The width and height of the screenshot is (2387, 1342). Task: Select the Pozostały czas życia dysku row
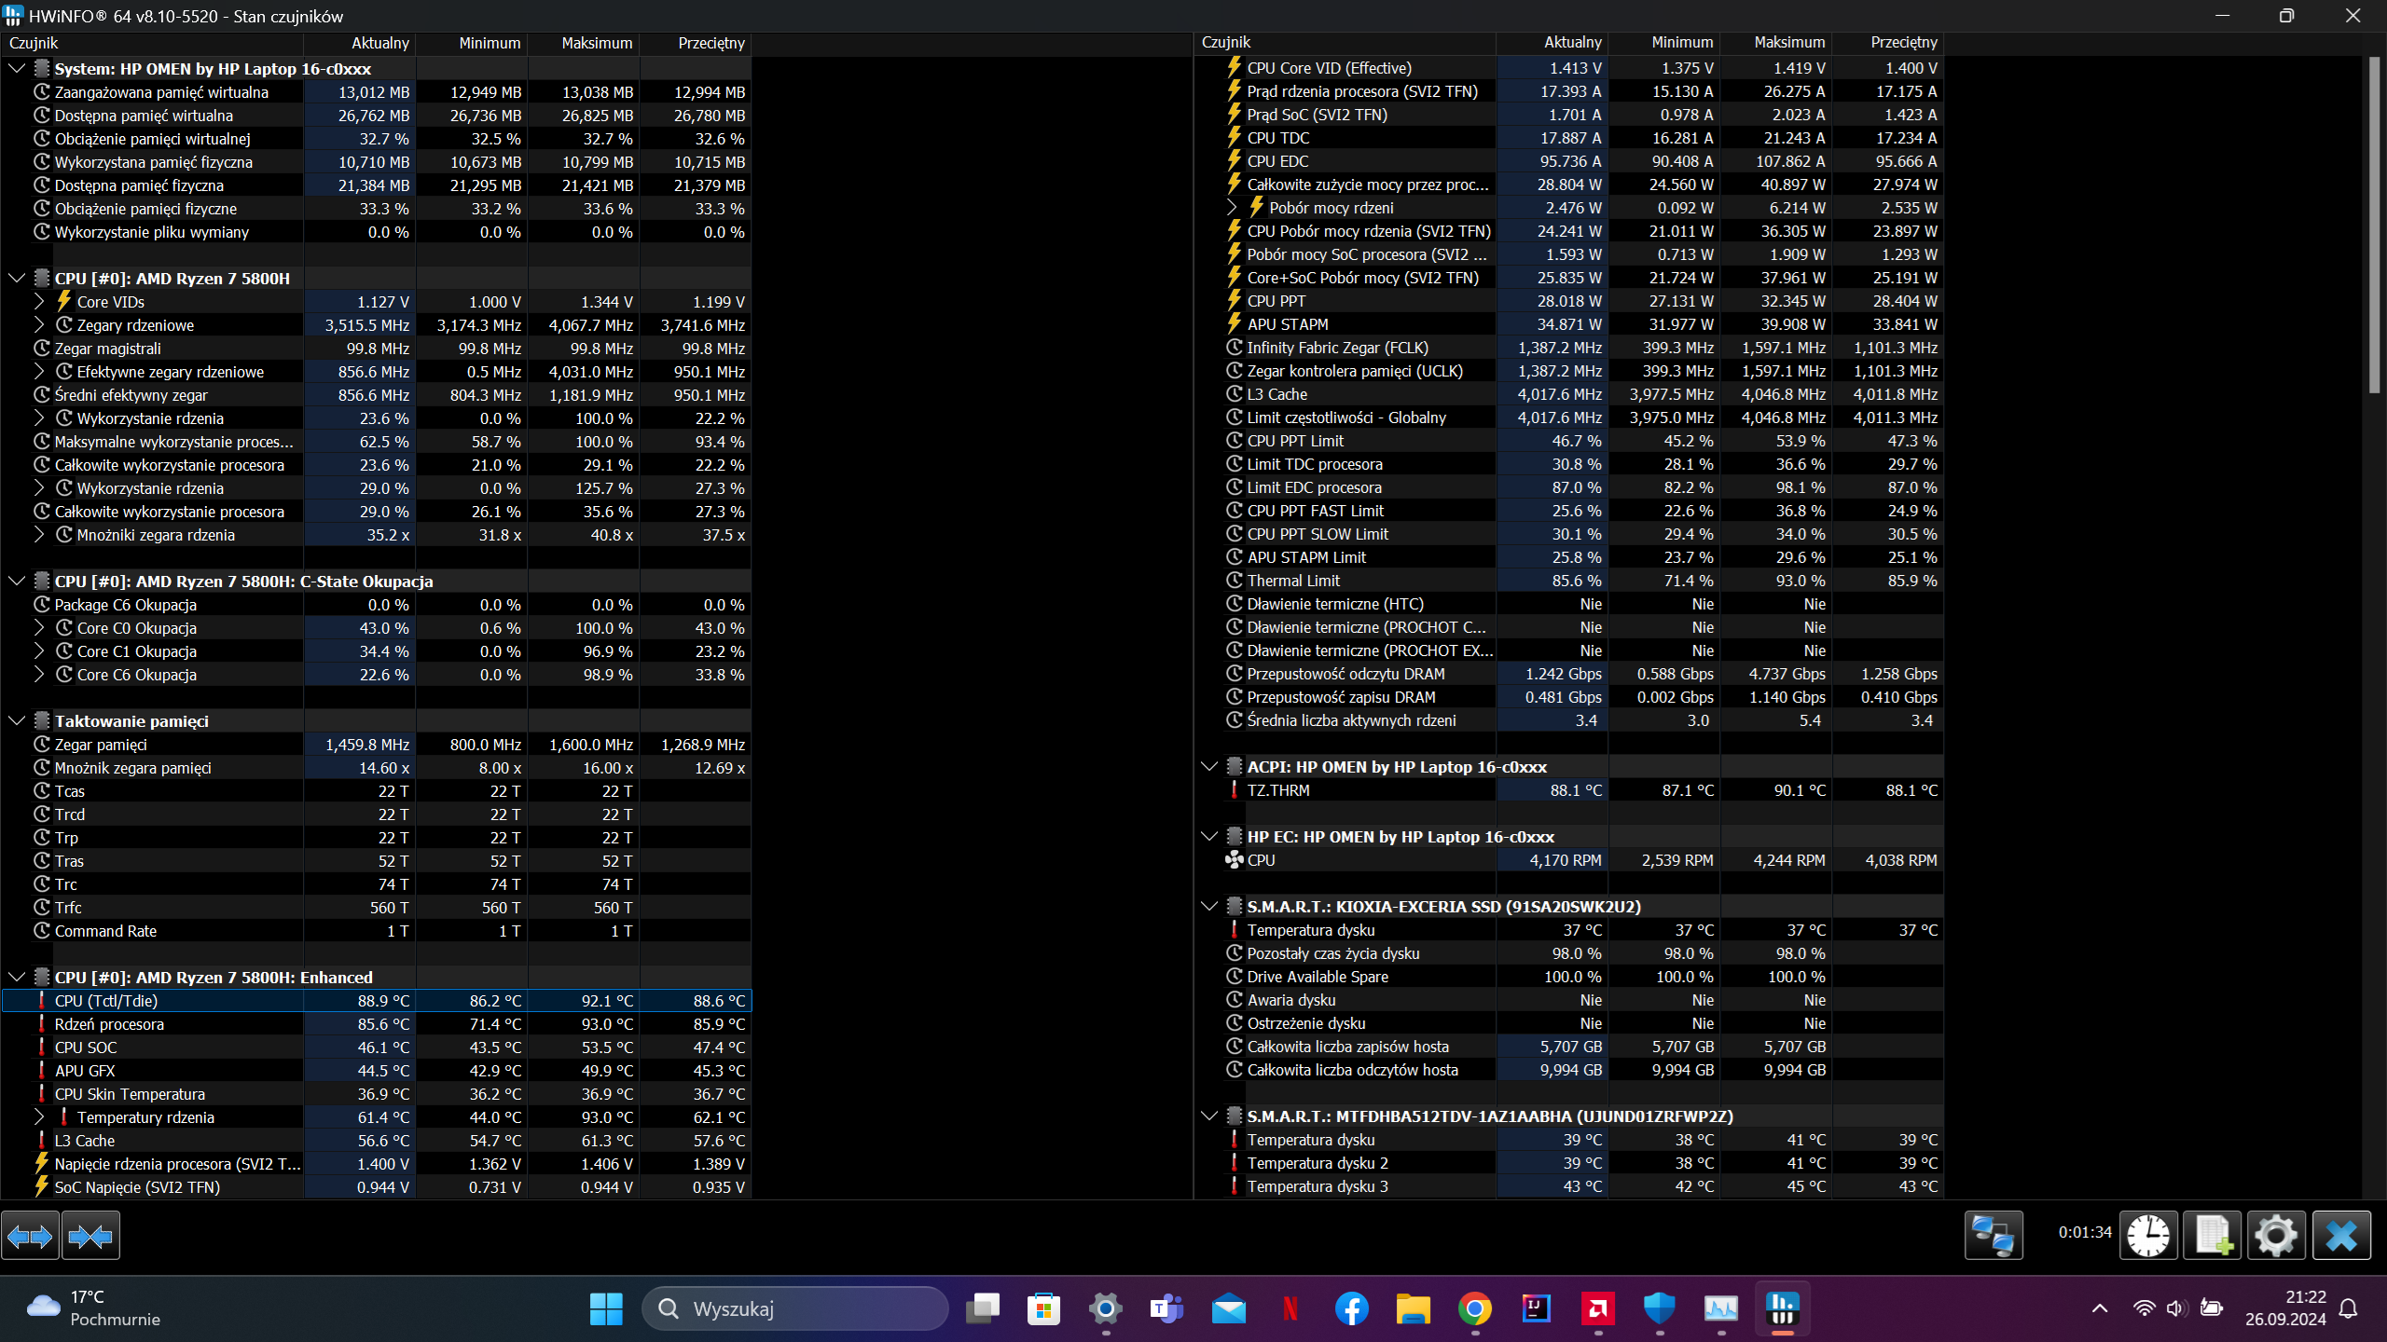(1569, 953)
